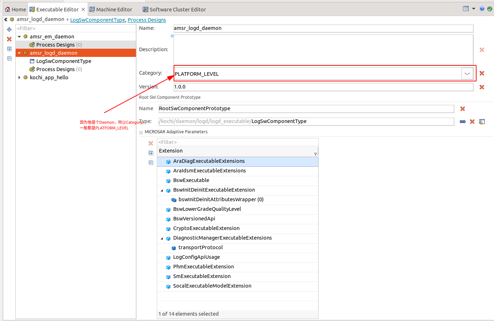This screenshot has width=494, height=321.
Task: Select Process Designs under amsr_em_daemon
Action: 76,45
